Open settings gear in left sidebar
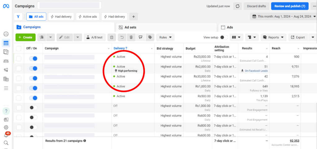Screen dimensions: 317x149 (x=6, y=127)
